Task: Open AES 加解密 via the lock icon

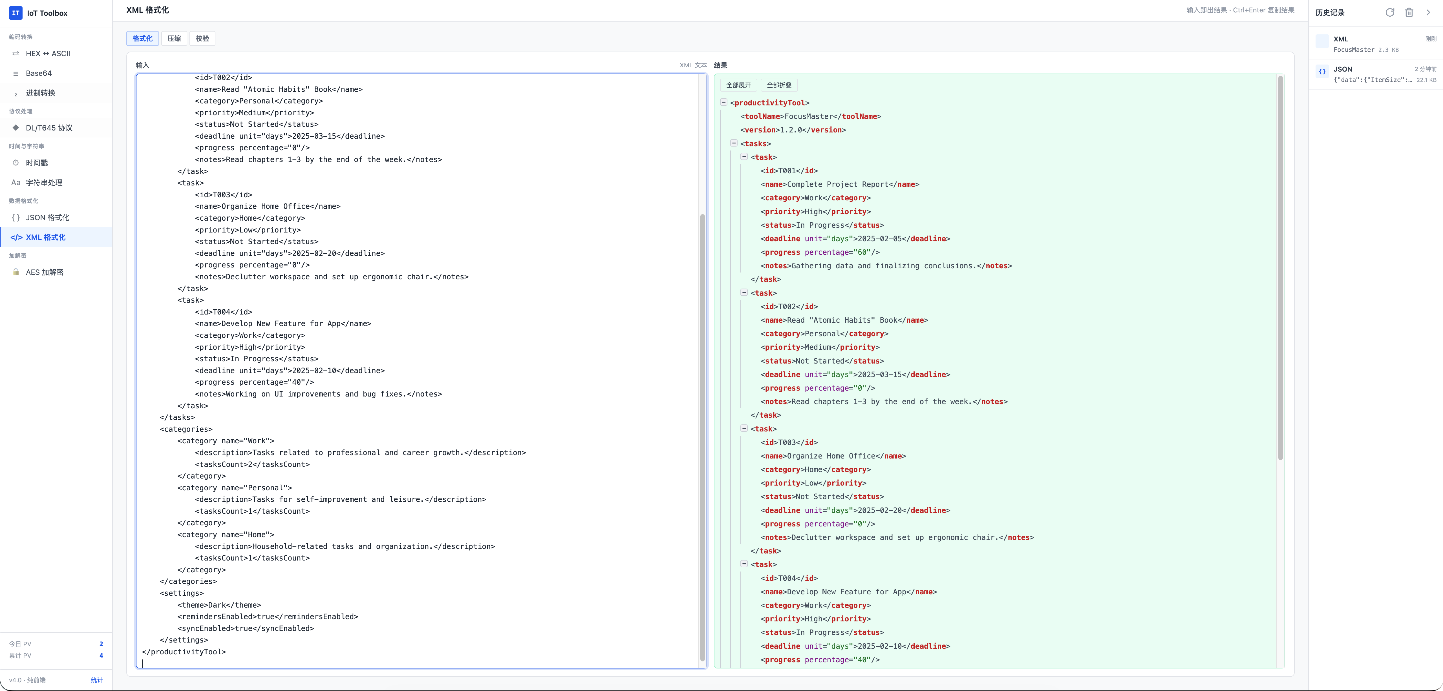Action: click(16, 272)
